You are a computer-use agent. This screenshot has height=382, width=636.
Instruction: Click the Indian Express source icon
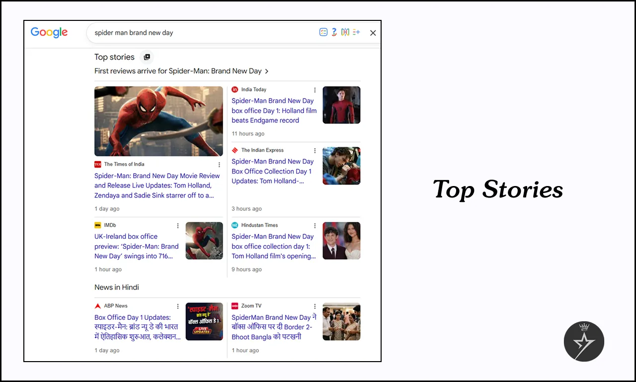point(235,150)
